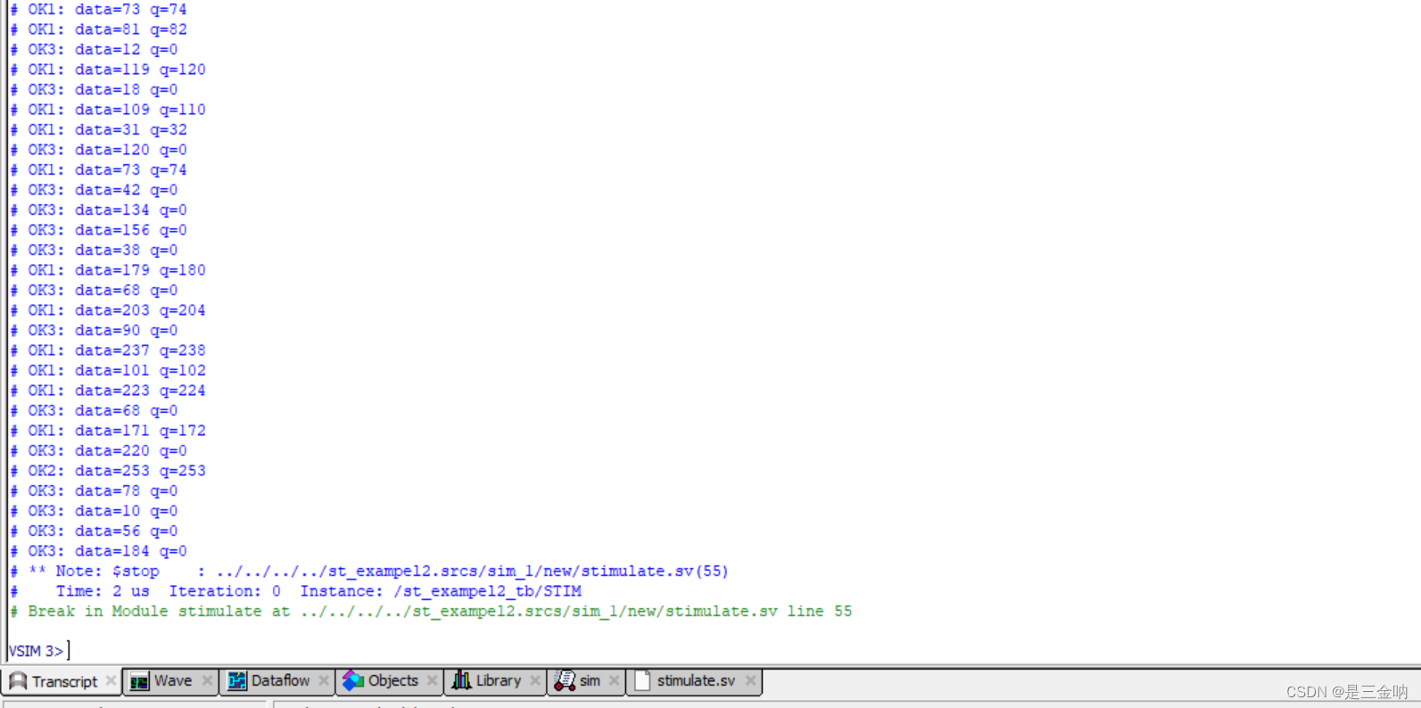Close the Library tab
The width and height of the screenshot is (1421, 708).
coord(534,681)
